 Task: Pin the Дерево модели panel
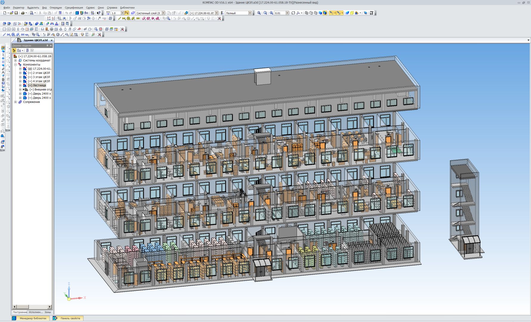point(47,46)
